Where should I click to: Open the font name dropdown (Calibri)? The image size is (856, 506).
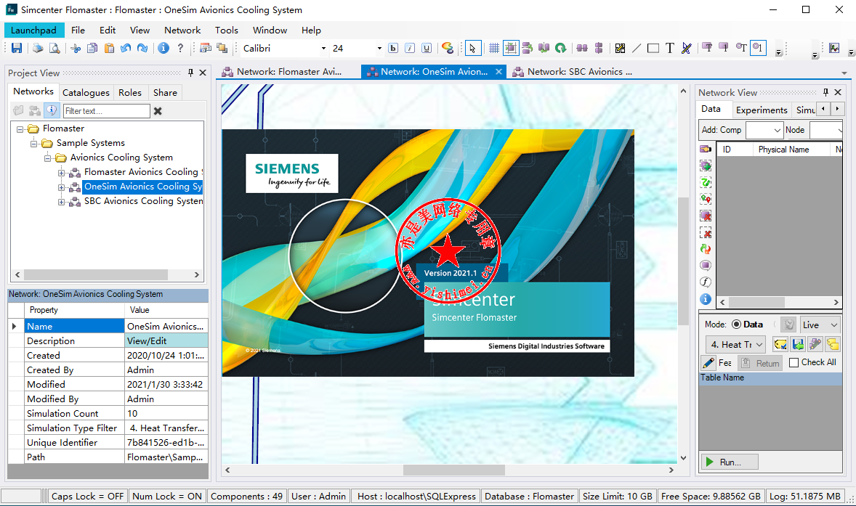[x=323, y=49]
